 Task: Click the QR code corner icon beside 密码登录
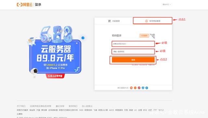pyautogui.click(x=152, y=36)
